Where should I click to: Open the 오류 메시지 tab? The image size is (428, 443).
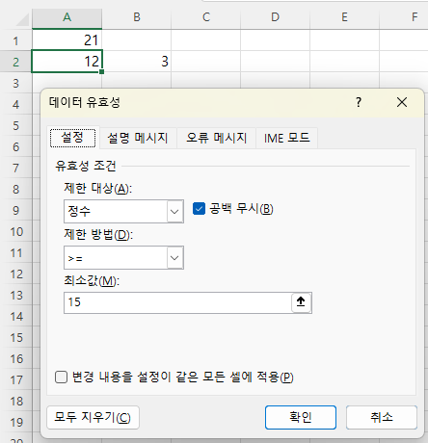click(216, 139)
